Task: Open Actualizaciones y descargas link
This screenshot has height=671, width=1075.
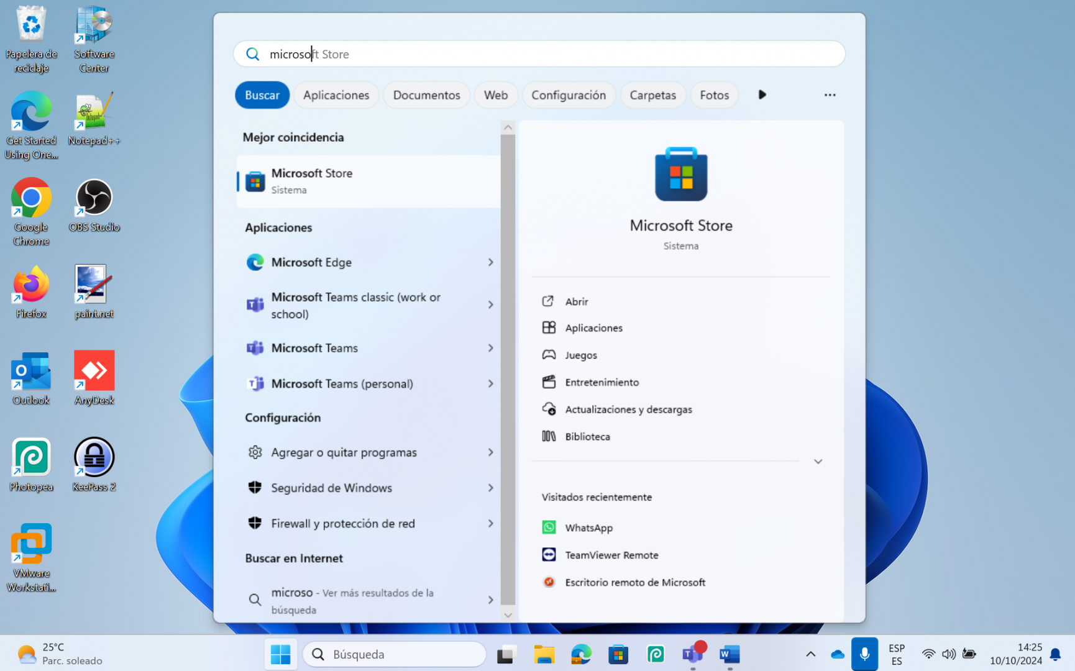Action: (x=628, y=409)
